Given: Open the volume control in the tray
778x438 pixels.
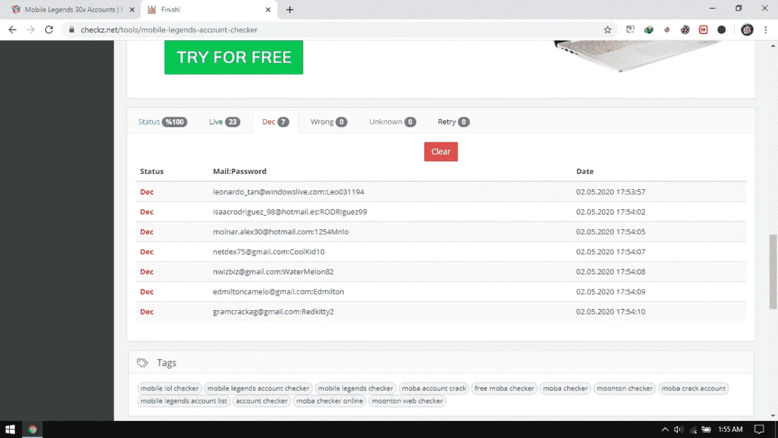Looking at the screenshot, I should coord(679,429).
